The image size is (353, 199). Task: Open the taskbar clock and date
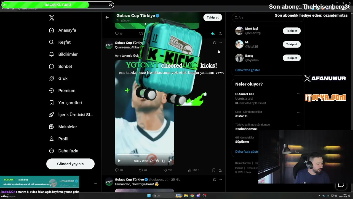[x=343, y=196]
